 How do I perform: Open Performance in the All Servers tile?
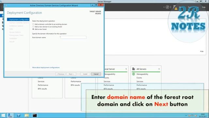[141, 85]
